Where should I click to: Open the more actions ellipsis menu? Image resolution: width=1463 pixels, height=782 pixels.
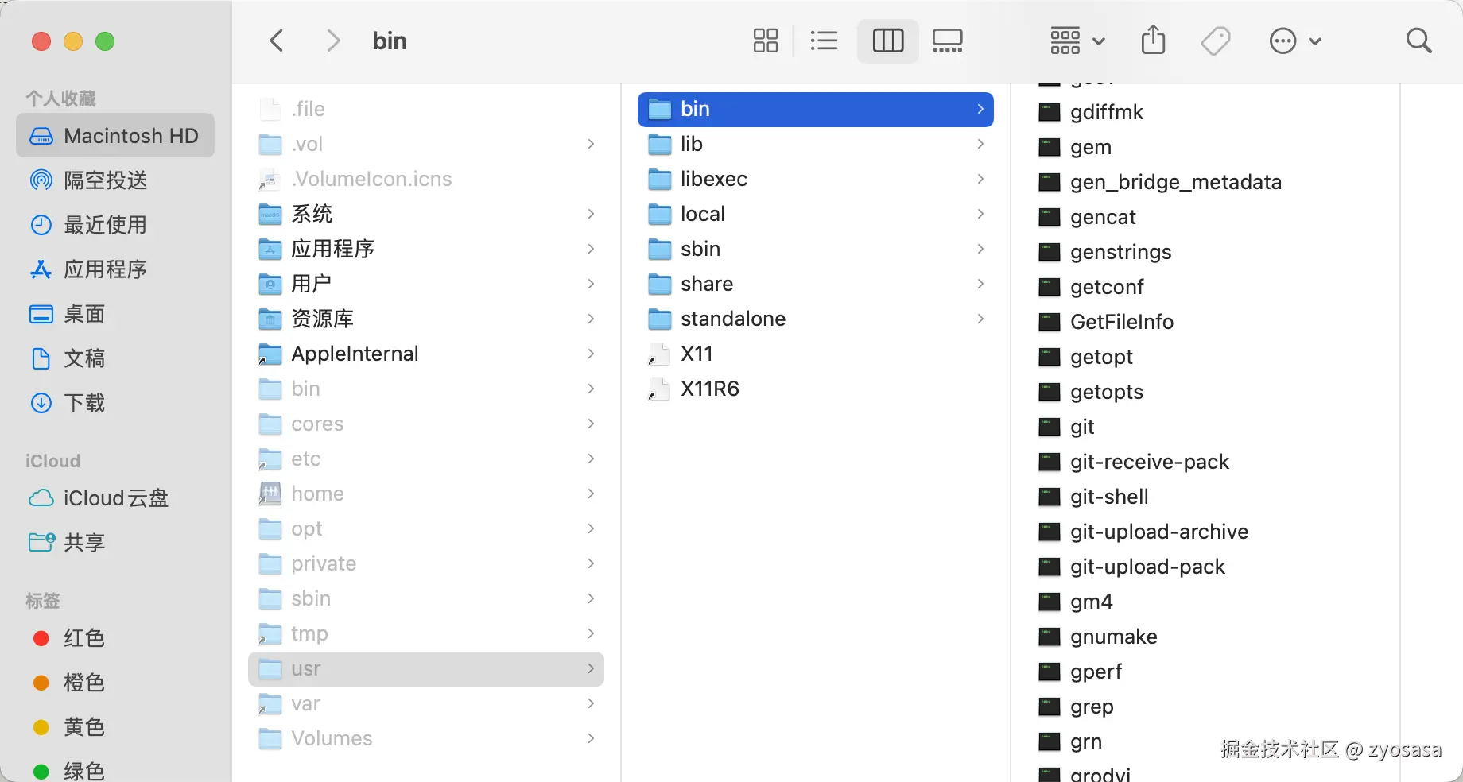pyautogui.click(x=1295, y=41)
